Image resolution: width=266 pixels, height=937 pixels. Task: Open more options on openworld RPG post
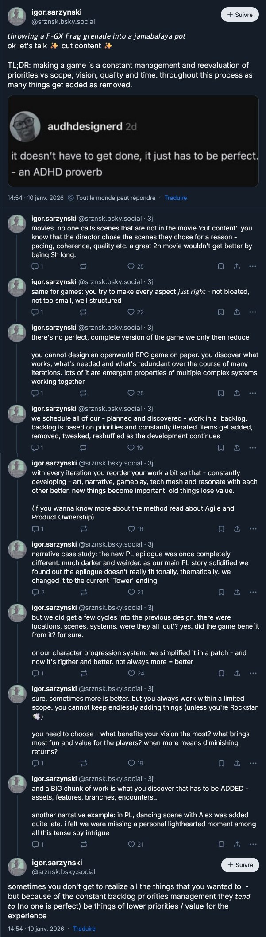click(x=253, y=393)
